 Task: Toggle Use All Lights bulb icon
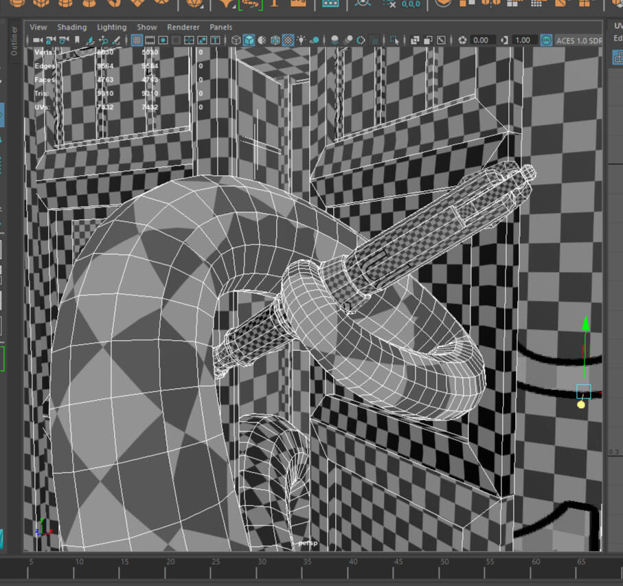pyautogui.click(x=302, y=41)
